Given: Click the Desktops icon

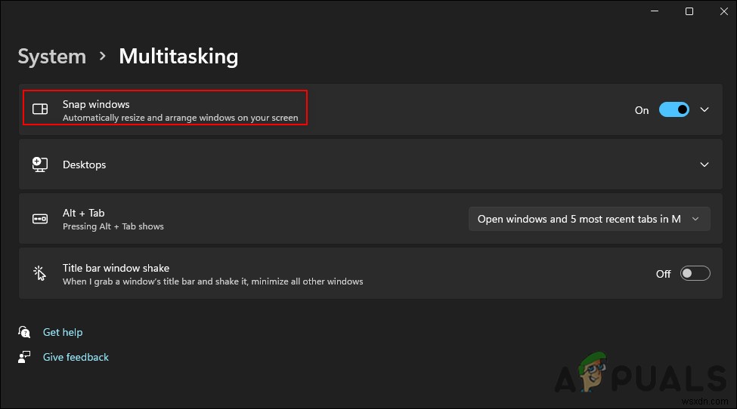Looking at the screenshot, I should pyautogui.click(x=40, y=165).
